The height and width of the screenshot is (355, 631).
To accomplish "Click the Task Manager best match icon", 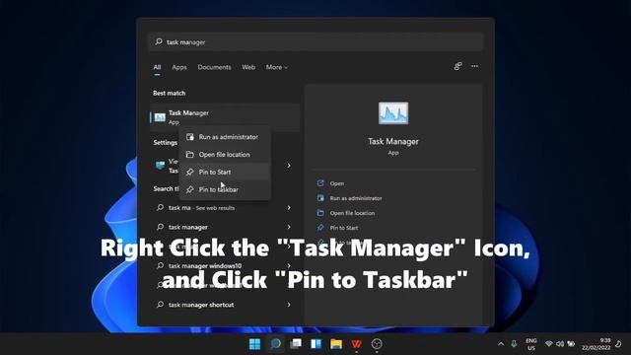I will tap(160, 117).
